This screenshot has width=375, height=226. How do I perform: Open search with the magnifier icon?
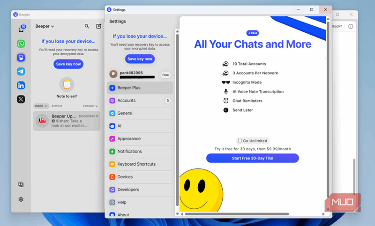87,27
